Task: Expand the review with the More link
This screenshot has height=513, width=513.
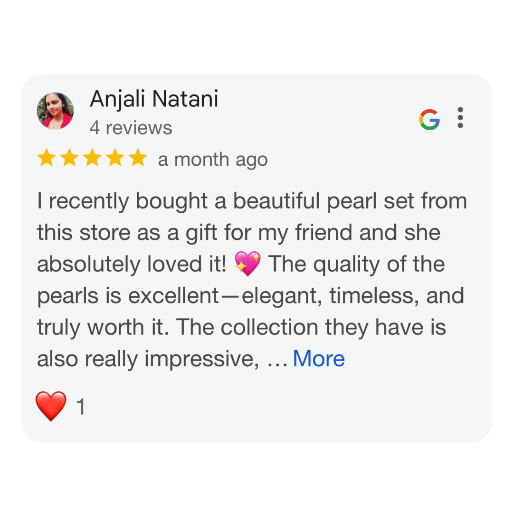Action: 319,359
